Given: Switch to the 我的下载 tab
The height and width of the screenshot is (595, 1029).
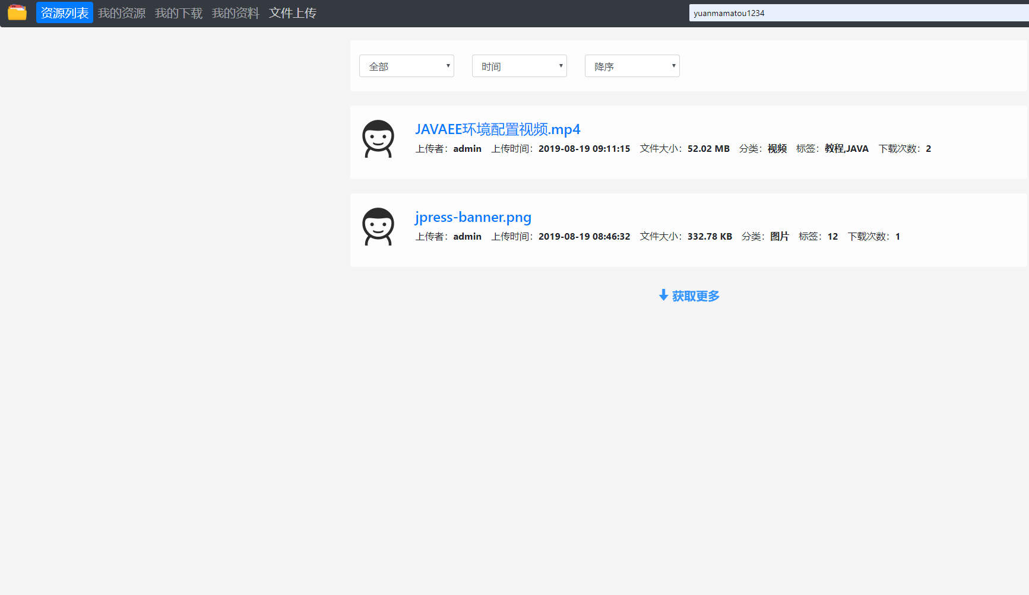Looking at the screenshot, I should point(178,12).
